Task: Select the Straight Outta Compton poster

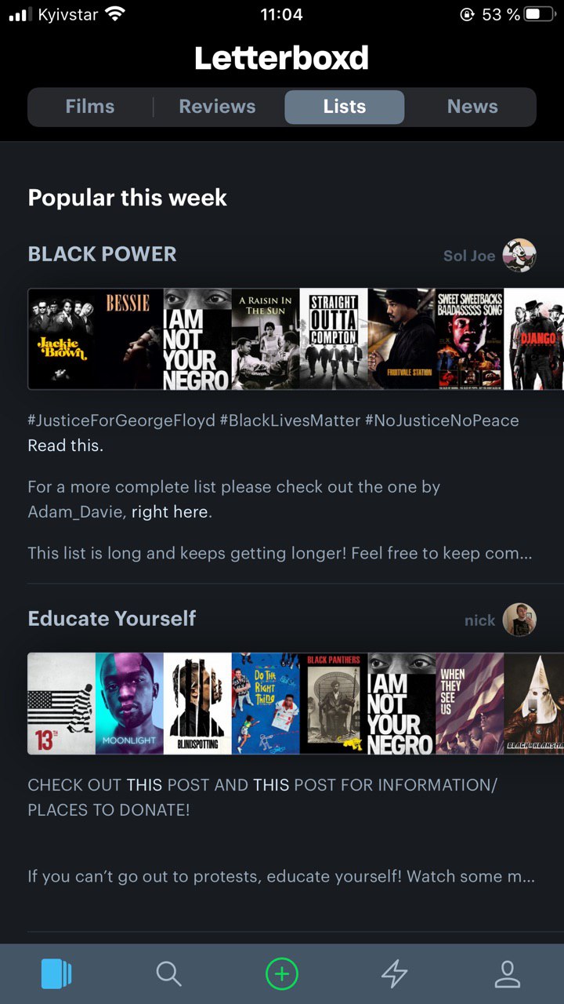Action: [x=334, y=339]
